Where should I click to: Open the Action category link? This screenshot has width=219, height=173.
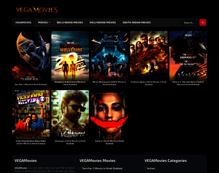pos(151,168)
